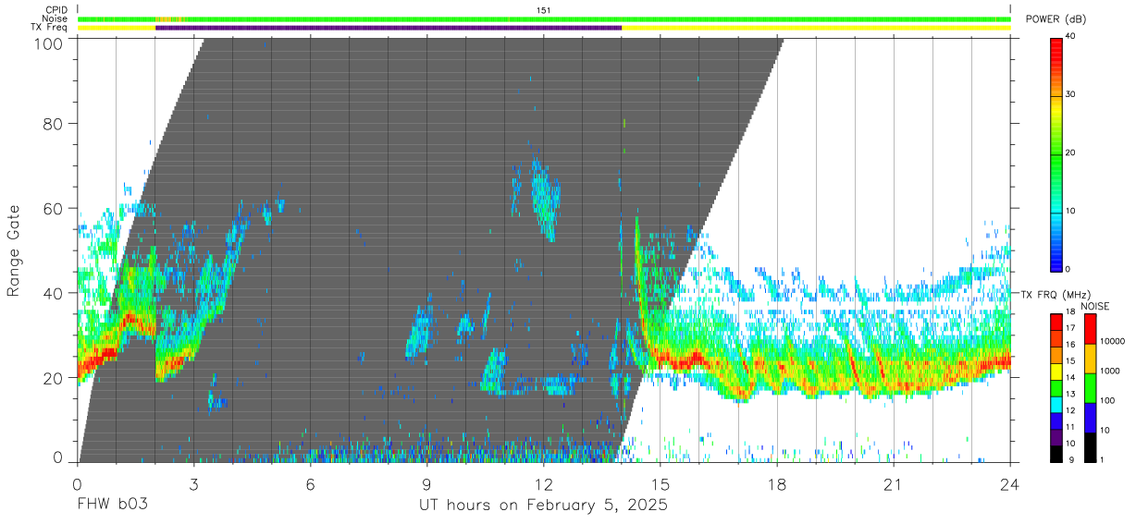Viewport: 1136px width, 524px height.
Task: Click the TX Freq row label
Action: click(50, 28)
